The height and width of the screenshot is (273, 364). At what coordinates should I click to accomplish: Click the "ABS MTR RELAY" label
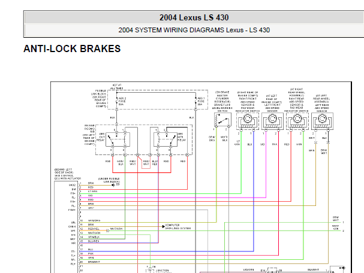182,137
